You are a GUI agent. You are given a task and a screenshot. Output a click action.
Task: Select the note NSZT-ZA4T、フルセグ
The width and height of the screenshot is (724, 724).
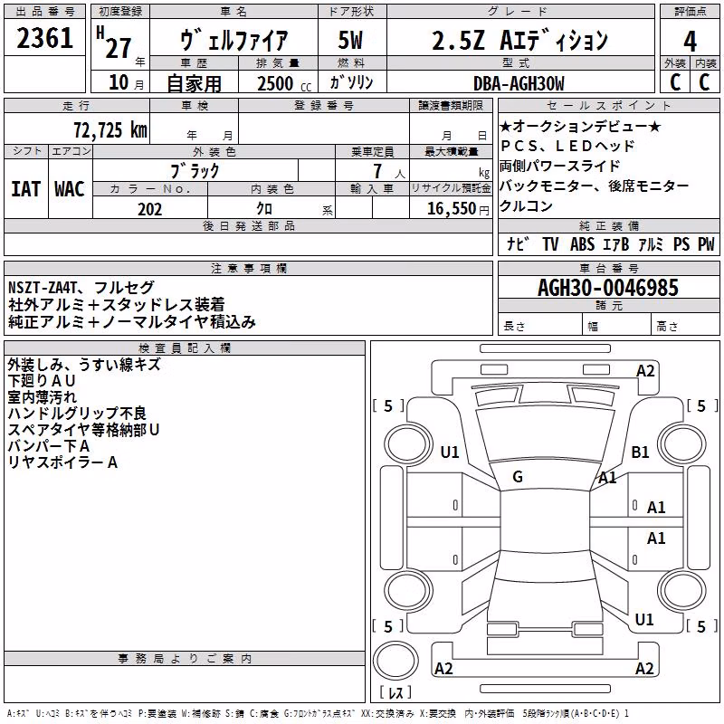81,288
